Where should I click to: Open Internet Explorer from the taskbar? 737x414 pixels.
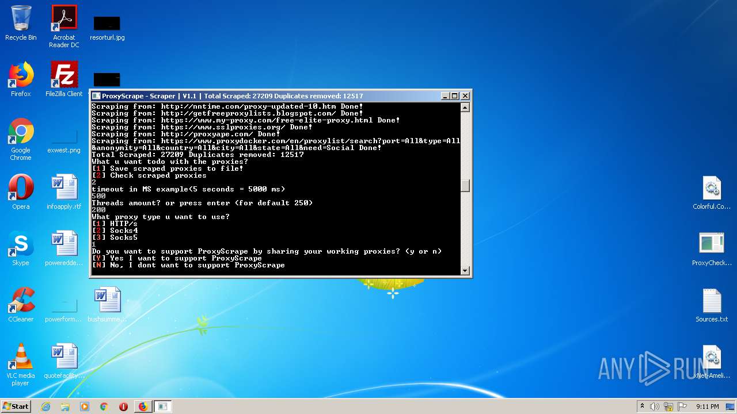point(45,407)
